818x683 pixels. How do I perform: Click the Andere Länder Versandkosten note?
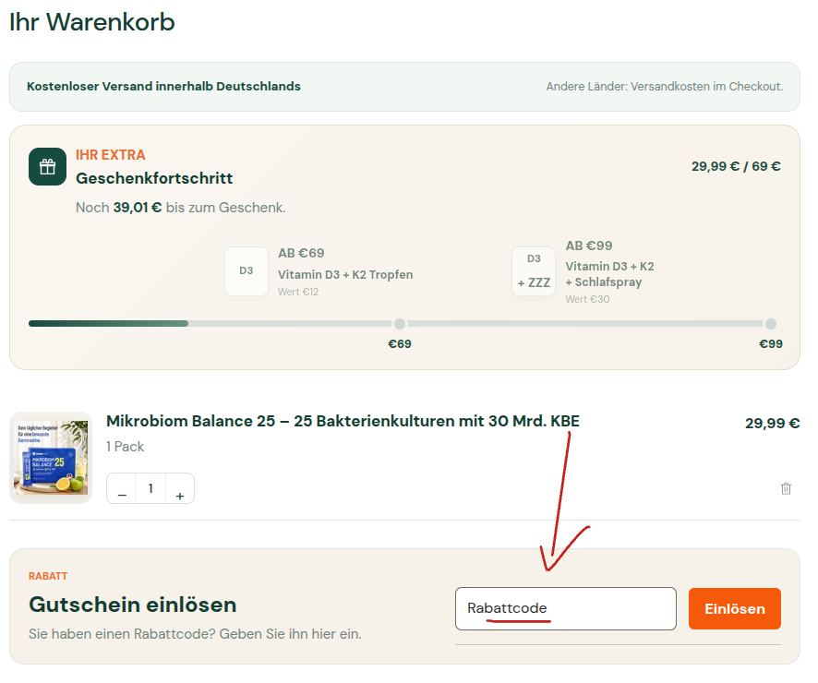(665, 86)
